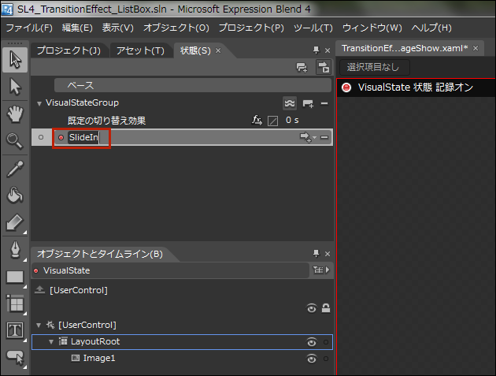Select the ベース state
Screen dimensions: 496x376
(x=193, y=85)
